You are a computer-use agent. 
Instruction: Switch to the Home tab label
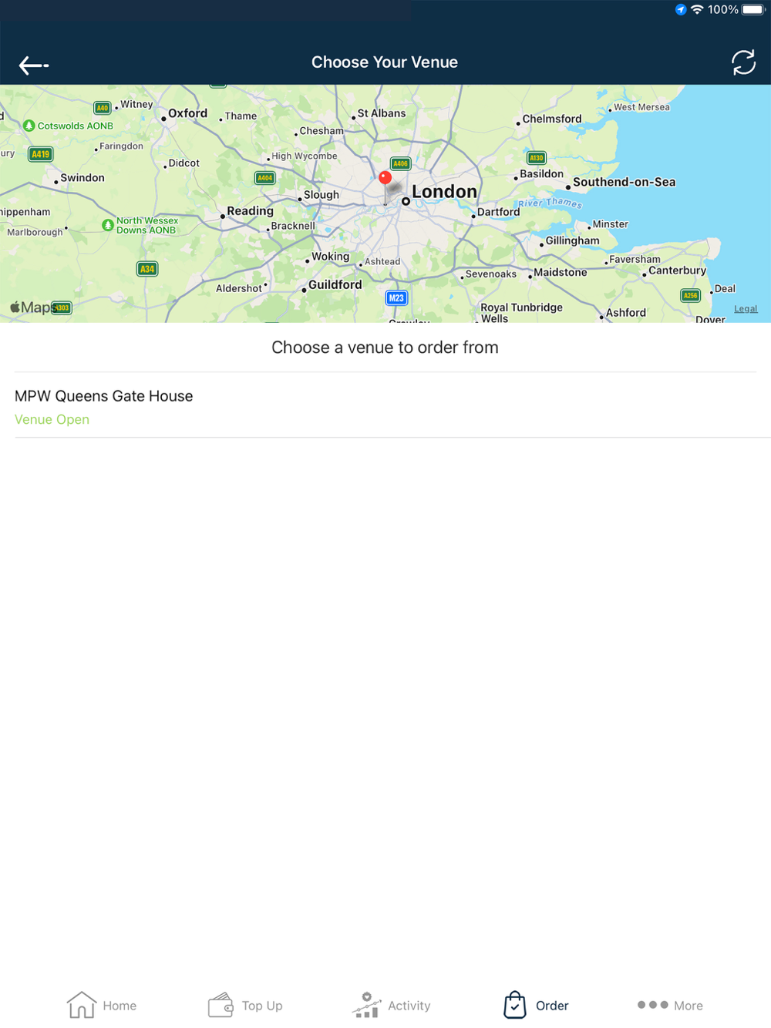click(x=120, y=1006)
